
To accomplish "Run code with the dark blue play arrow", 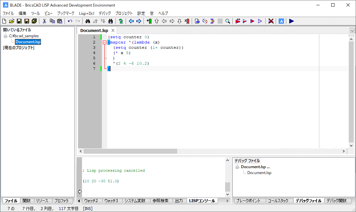I will (x=292, y=21).
